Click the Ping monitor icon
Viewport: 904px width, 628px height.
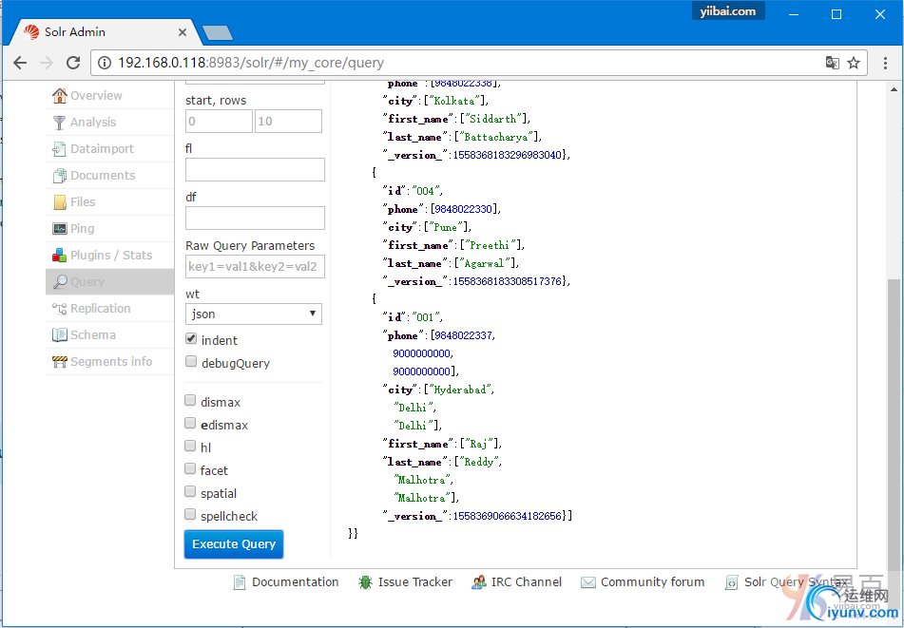pyautogui.click(x=59, y=229)
